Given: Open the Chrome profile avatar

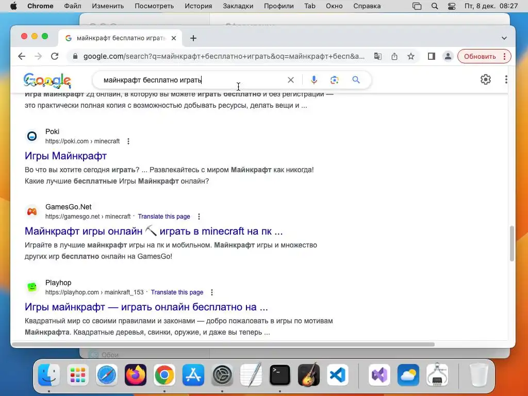Looking at the screenshot, I should pyautogui.click(x=448, y=56).
